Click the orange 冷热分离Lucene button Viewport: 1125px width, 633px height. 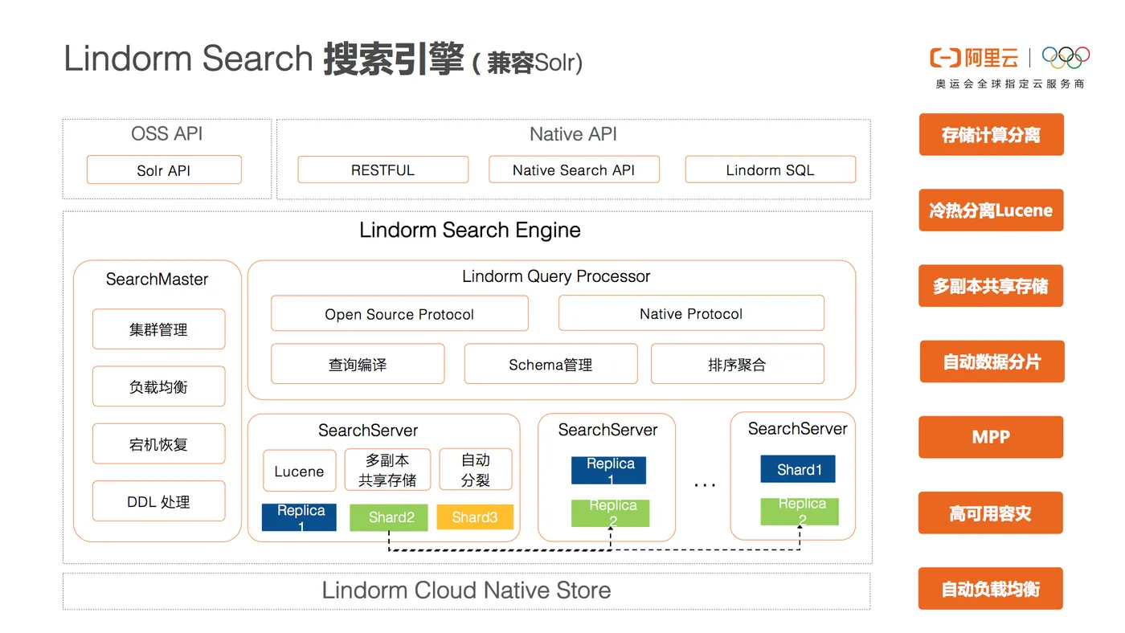tap(991, 210)
